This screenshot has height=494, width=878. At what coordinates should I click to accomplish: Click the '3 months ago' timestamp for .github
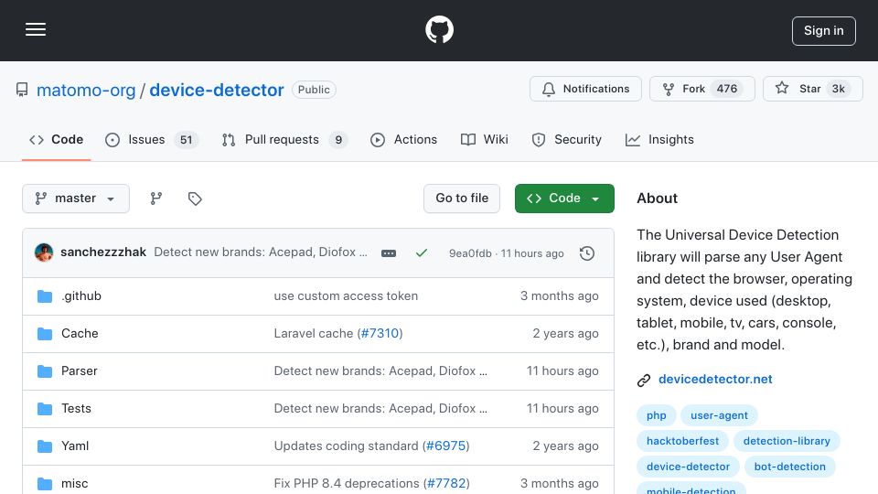pyautogui.click(x=559, y=295)
